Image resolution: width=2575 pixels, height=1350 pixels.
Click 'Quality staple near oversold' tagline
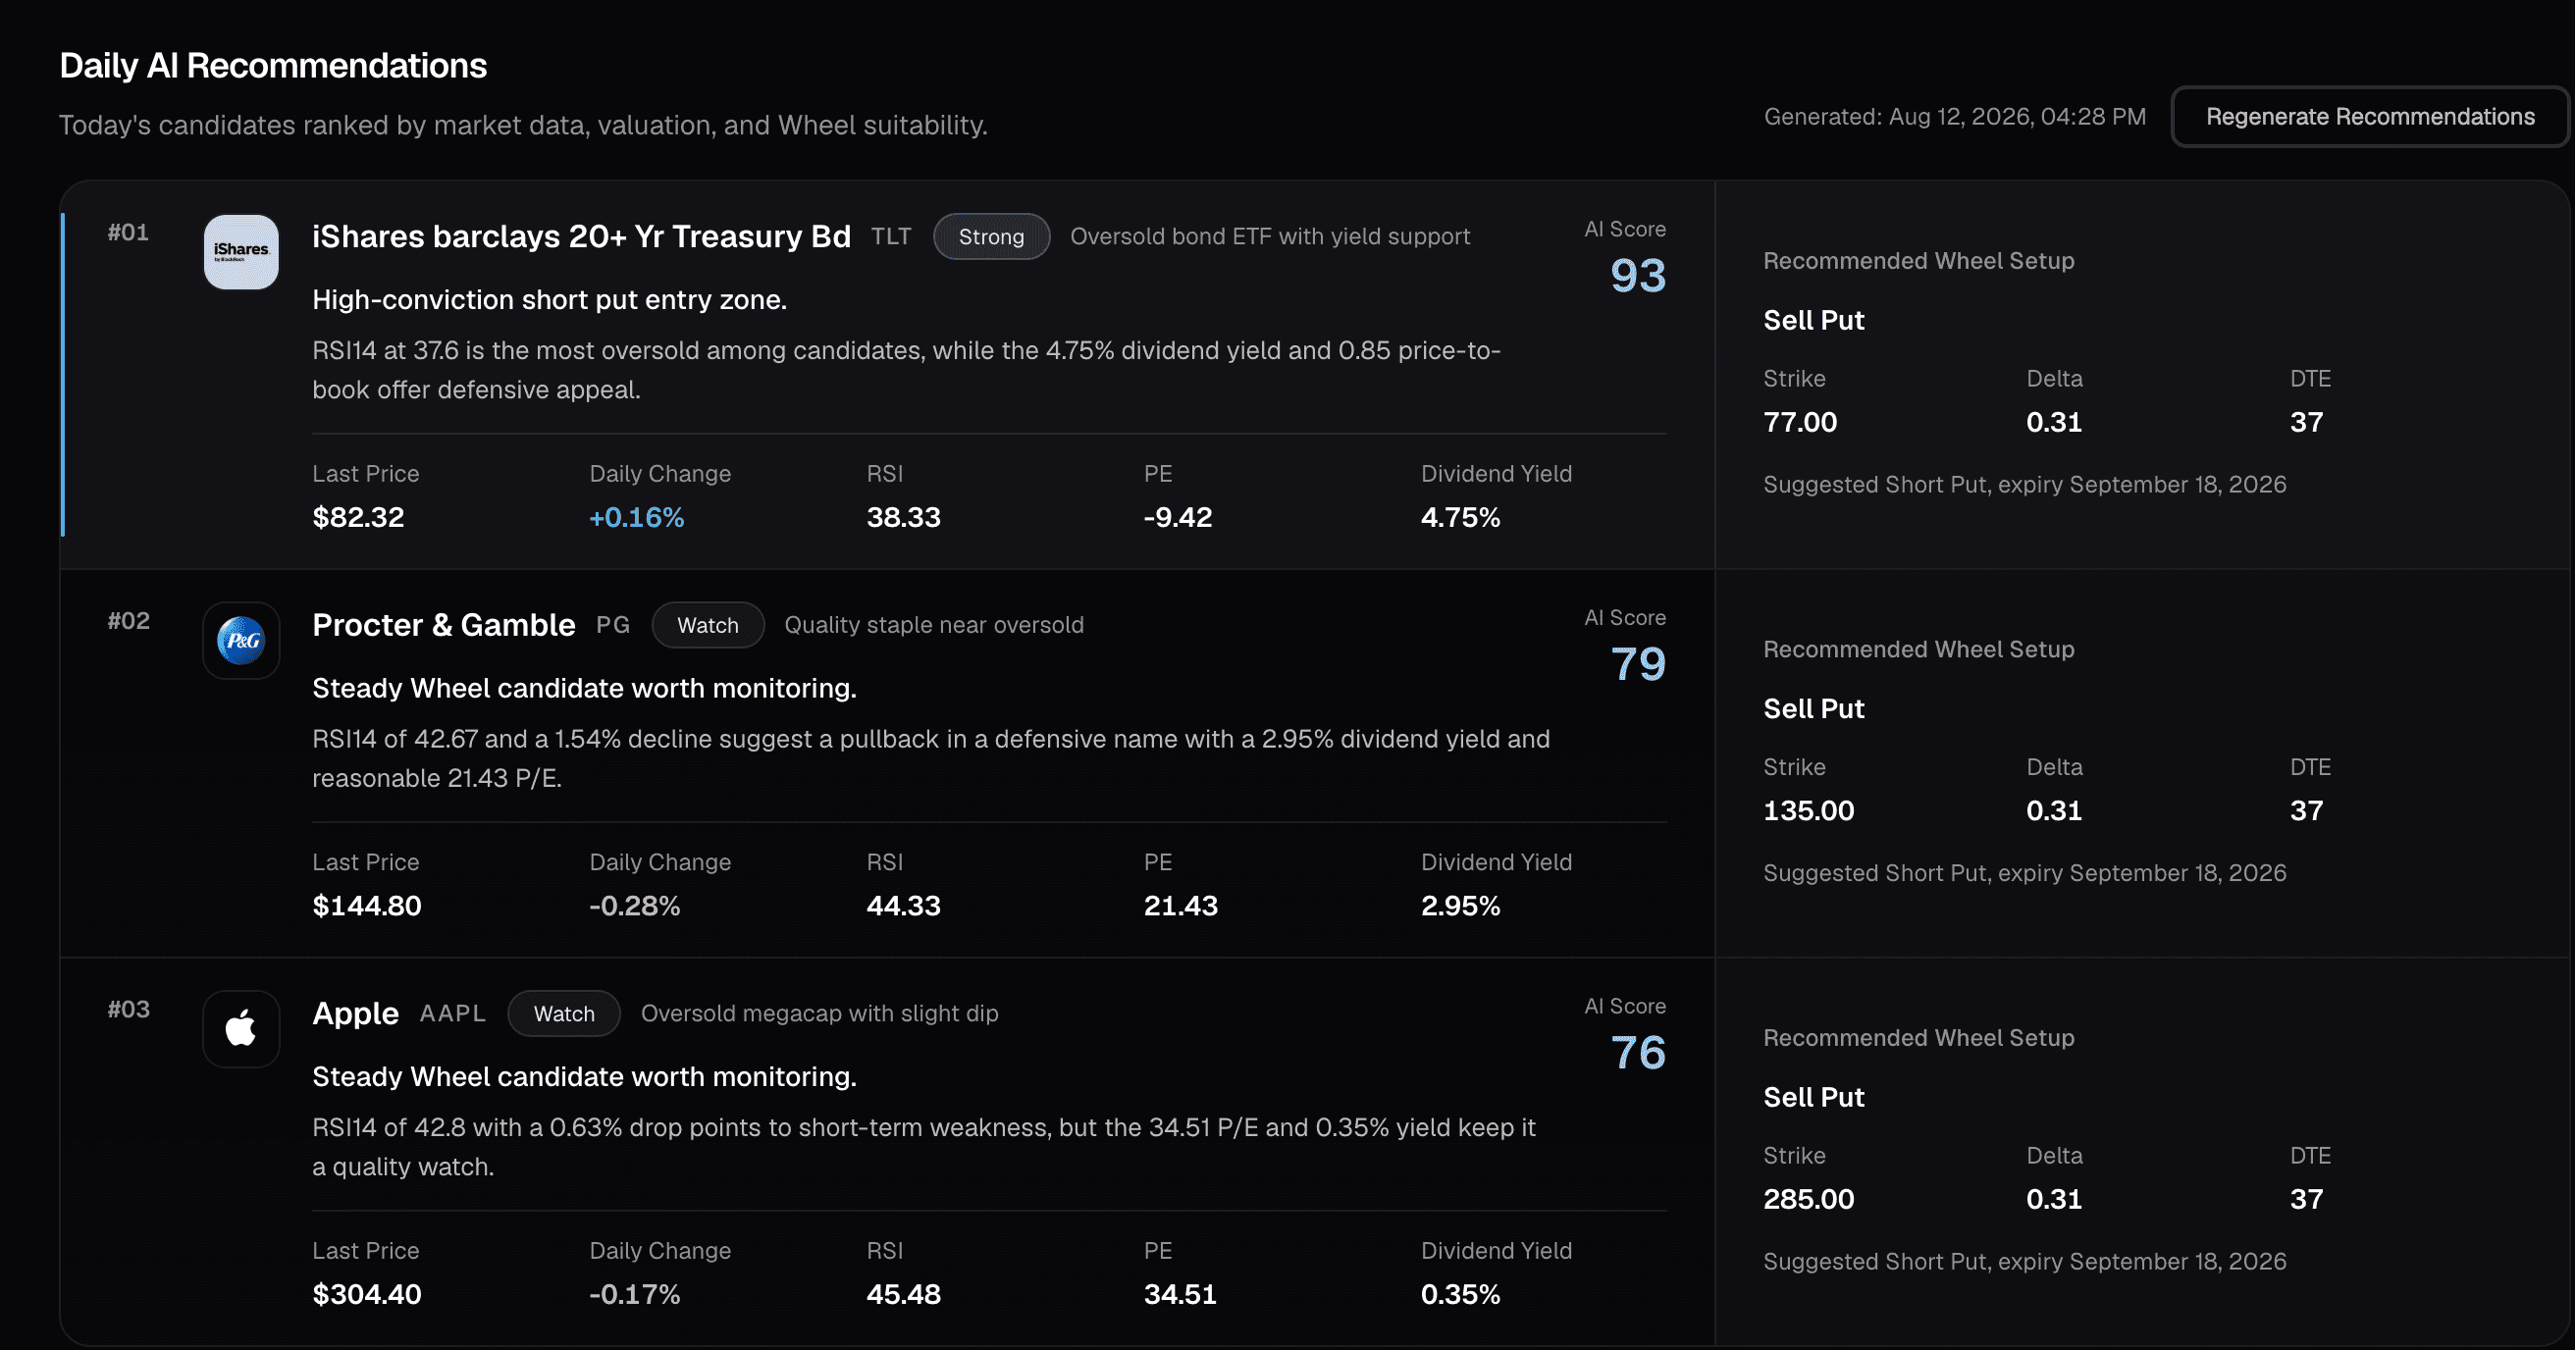[933, 626]
